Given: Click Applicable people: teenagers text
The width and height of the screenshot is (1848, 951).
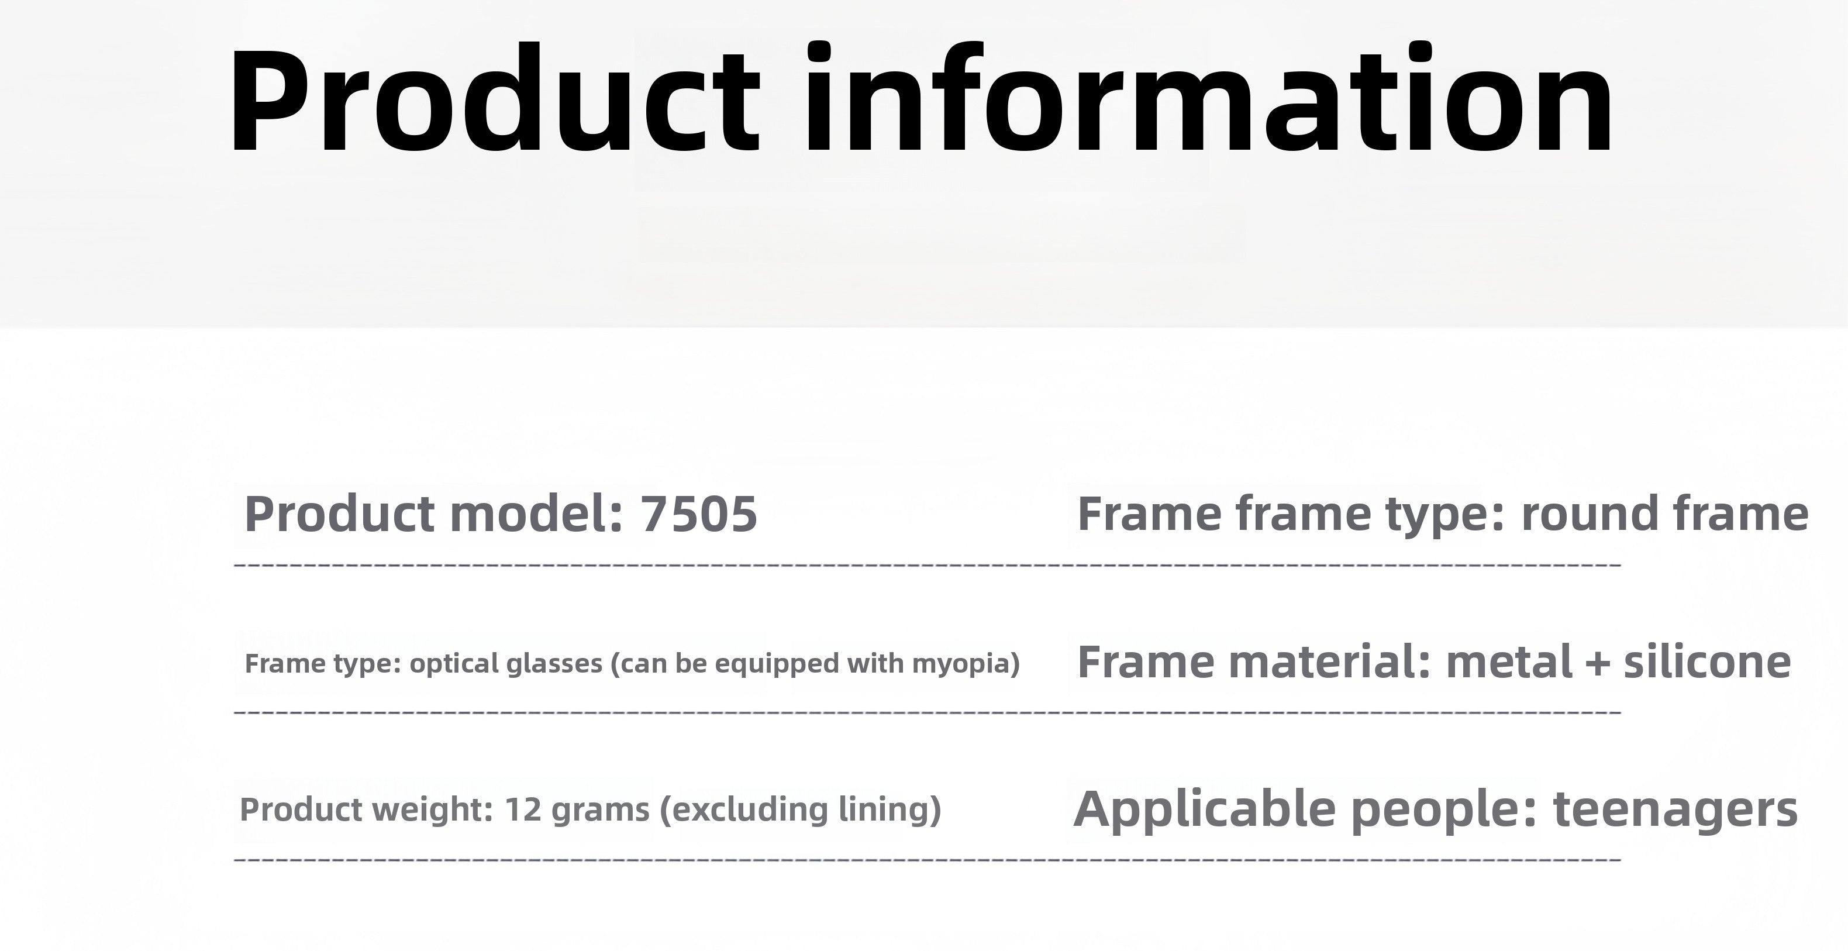Looking at the screenshot, I should tap(1436, 810).
